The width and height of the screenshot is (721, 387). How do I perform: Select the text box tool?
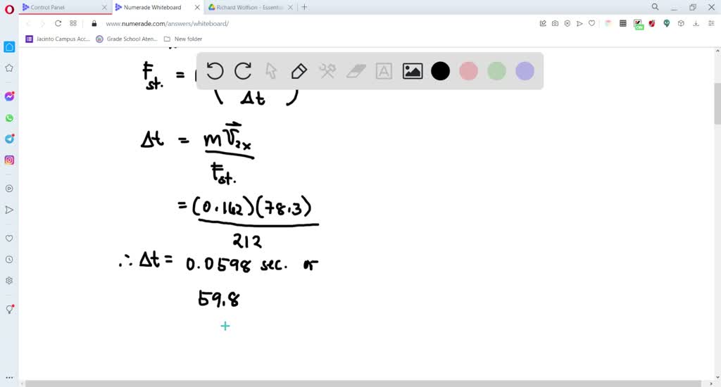pos(384,71)
